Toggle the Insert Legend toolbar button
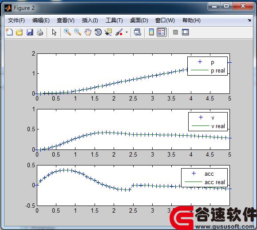This screenshot has width=257, height=230. (x=162, y=32)
